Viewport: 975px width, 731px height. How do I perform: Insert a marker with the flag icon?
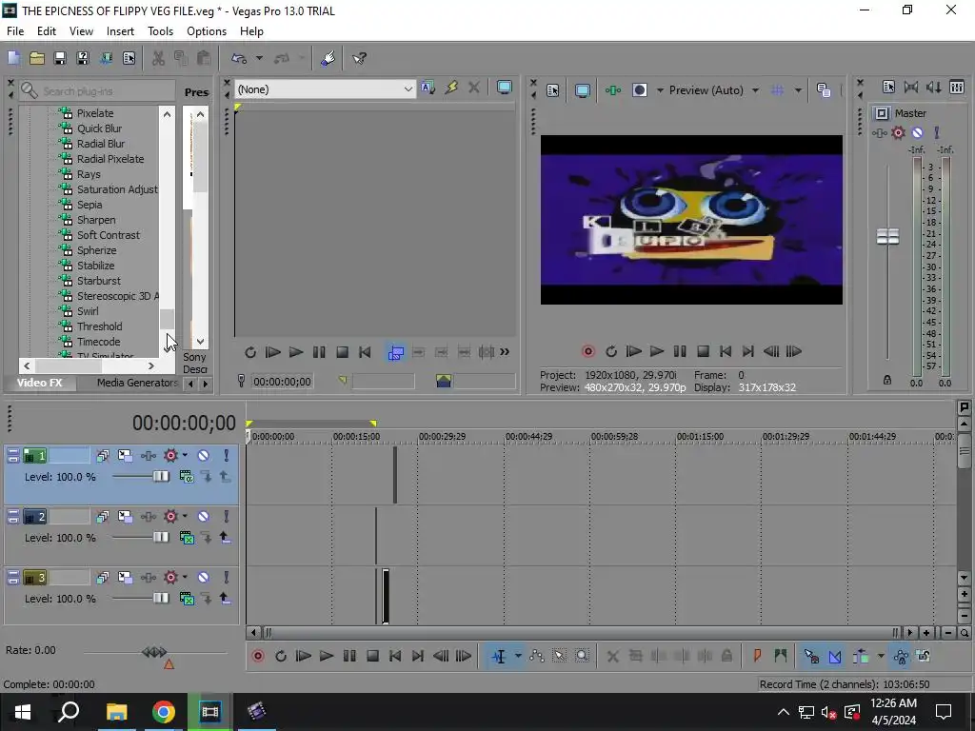(757, 656)
